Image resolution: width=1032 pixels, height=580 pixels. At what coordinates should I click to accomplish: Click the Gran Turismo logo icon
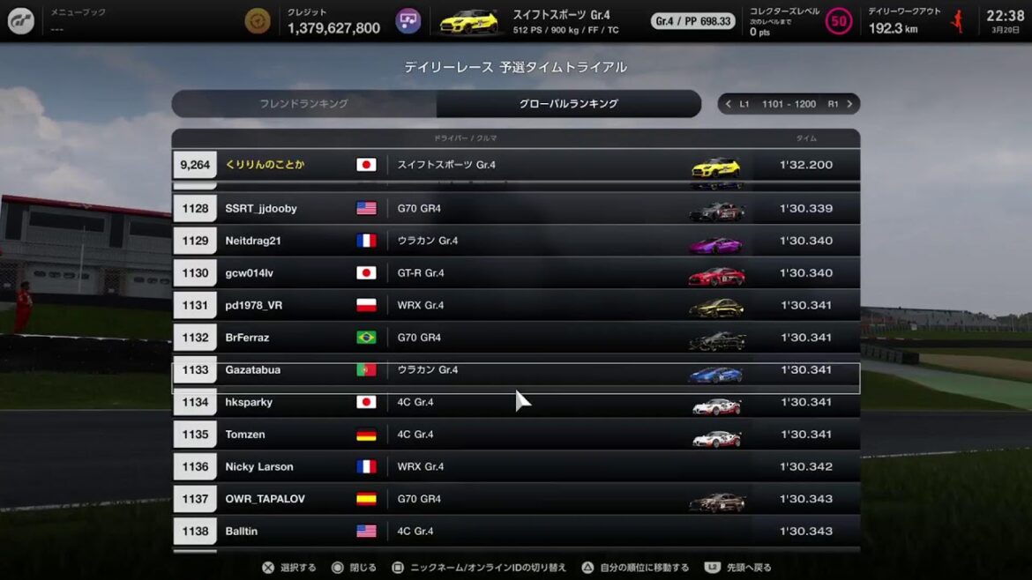click(x=20, y=21)
